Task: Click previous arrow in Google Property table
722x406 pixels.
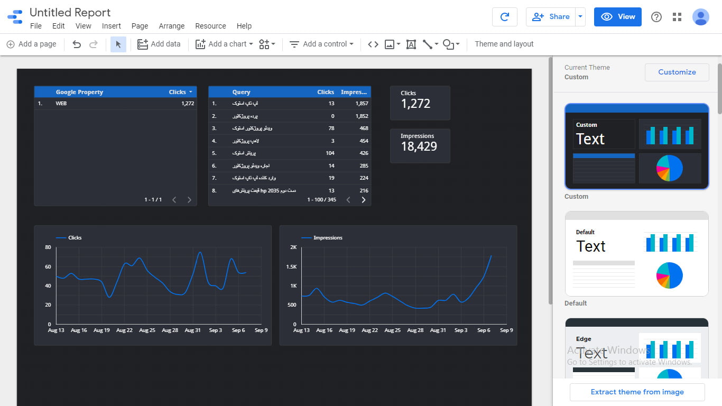Action: [x=174, y=200]
